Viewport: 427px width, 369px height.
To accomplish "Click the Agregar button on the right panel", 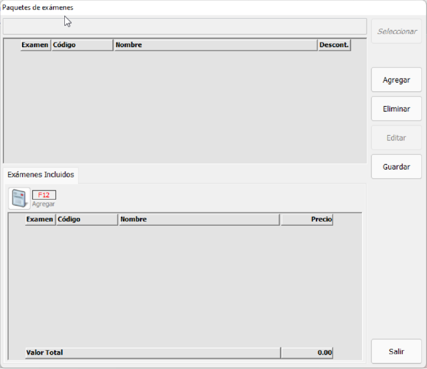I will tap(396, 80).
